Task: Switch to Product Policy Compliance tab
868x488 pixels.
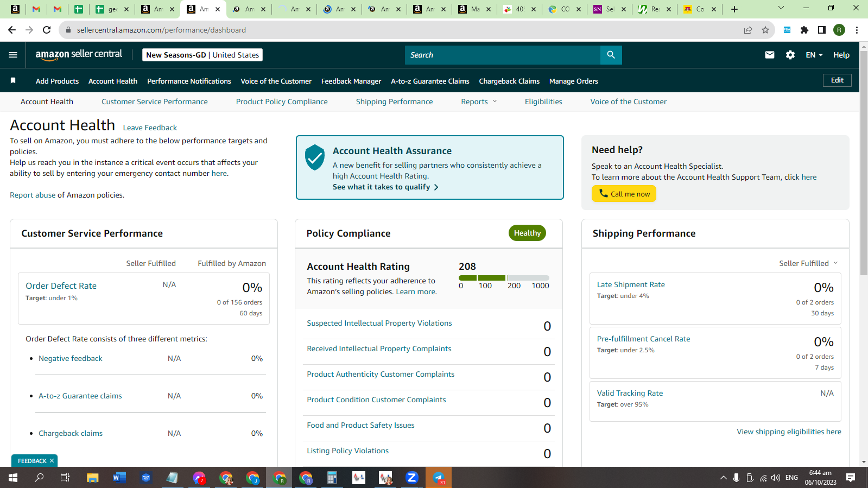Action: pyautogui.click(x=282, y=102)
